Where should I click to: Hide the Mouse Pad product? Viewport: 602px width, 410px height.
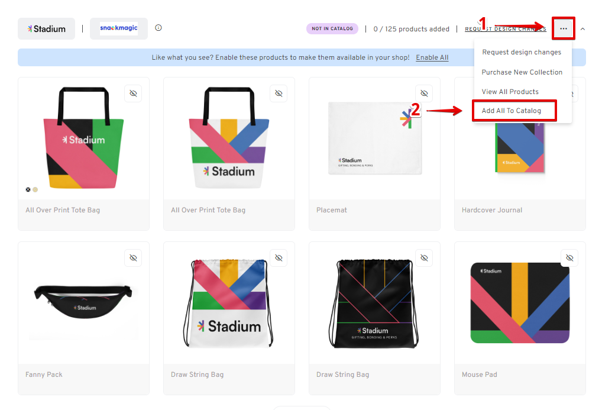[569, 257]
